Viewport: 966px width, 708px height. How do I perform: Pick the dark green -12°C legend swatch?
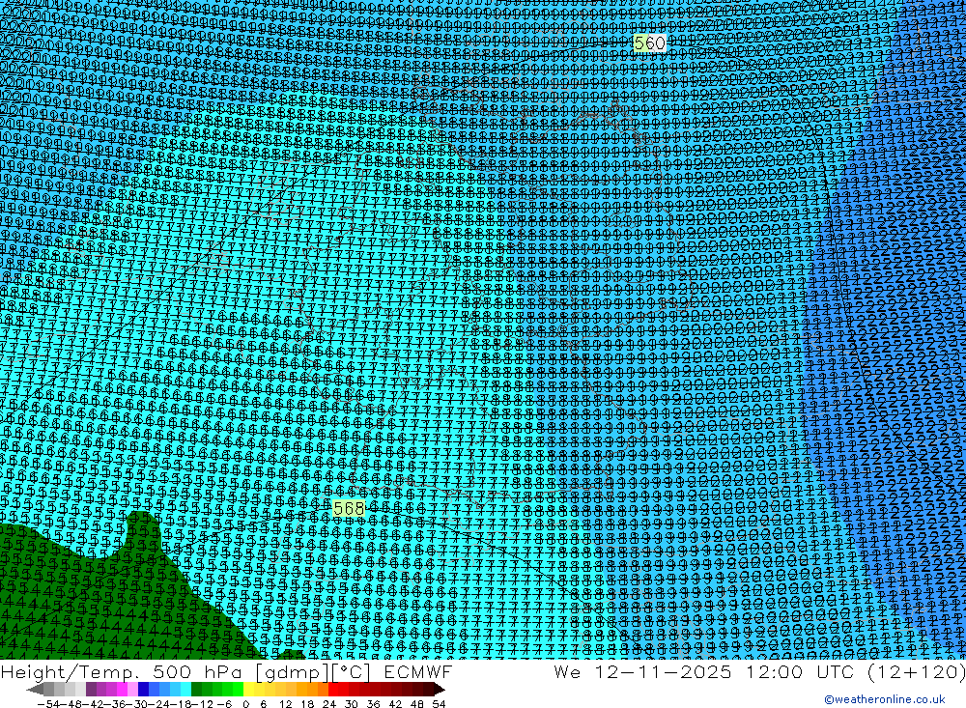point(196,689)
